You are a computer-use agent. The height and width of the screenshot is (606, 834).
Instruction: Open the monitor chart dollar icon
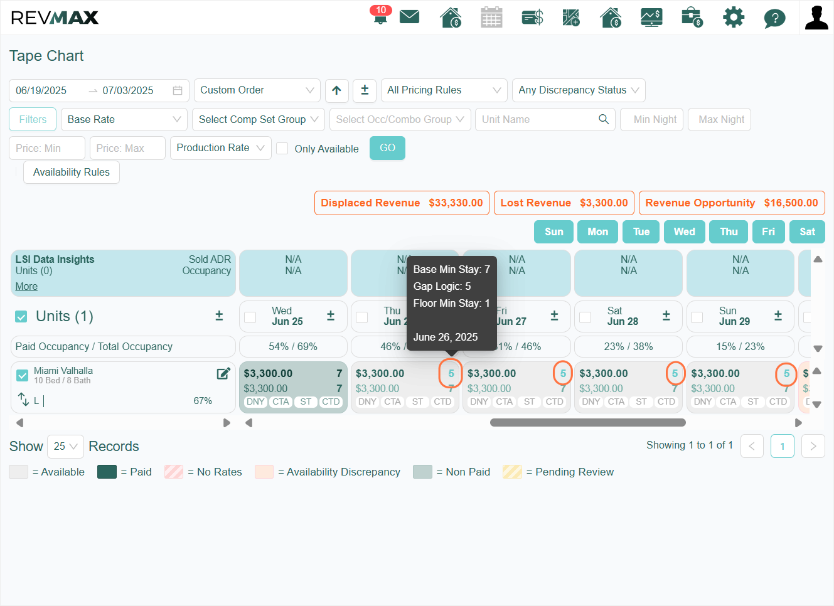pos(651,17)
